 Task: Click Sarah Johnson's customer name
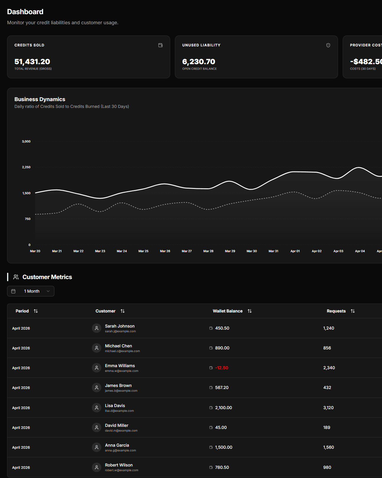point(120,326)
